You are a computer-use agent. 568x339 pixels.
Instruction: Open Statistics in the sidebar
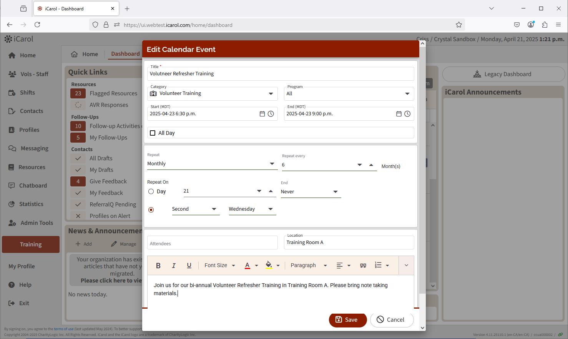click(x=31, y=204)
